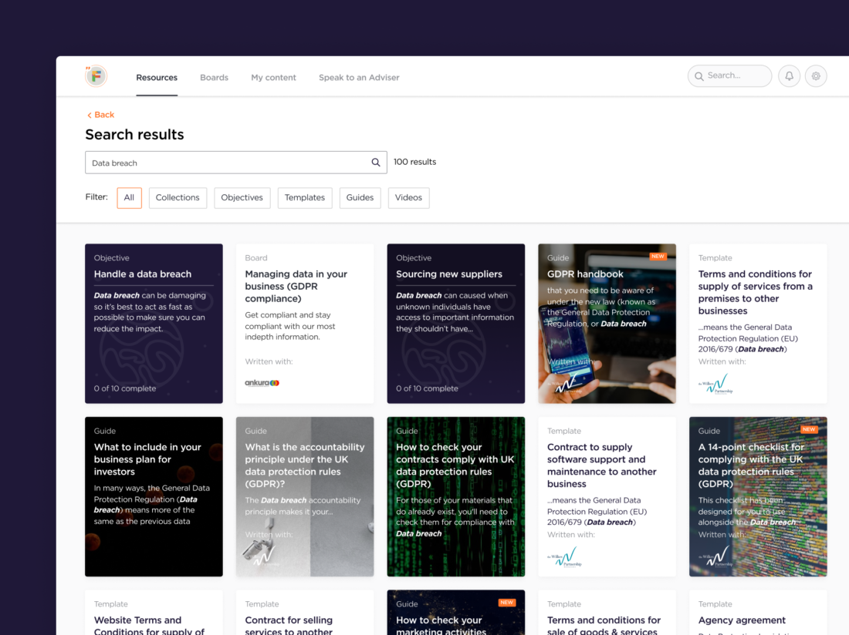Image resolution: width=849 pixels, height=635 pixels.
Task: Filter results by Videos
Action: [x=409, y=198]
